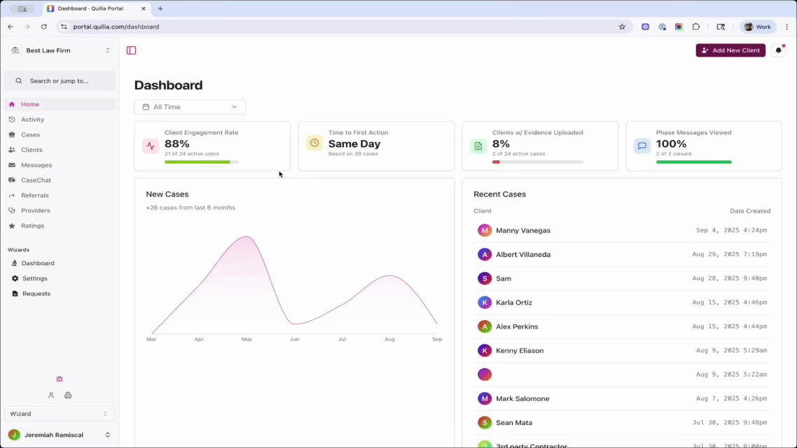Open the Messages section in the sidebar

35,164
